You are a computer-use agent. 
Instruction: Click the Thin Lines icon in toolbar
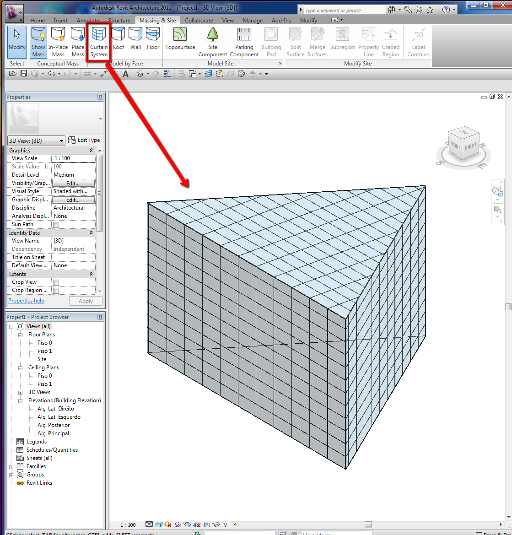(x=167, y=74)
